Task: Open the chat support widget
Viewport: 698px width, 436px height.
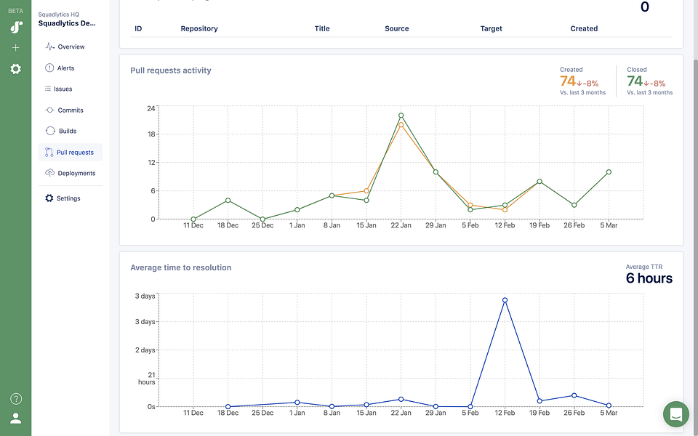Action: pyautogui.click(x=675, y=414)
